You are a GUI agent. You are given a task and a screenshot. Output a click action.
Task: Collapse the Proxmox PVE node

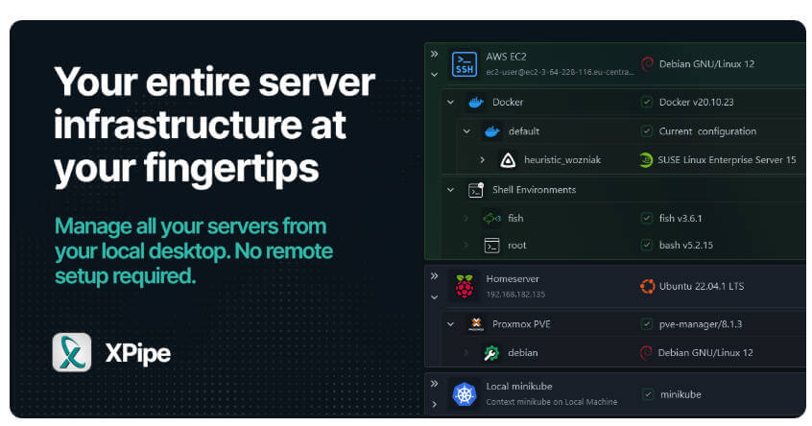(x=450, y=324)
